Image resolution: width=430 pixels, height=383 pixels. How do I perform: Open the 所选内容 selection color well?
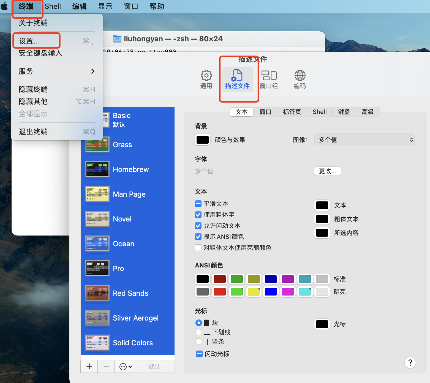click(322, 233)
